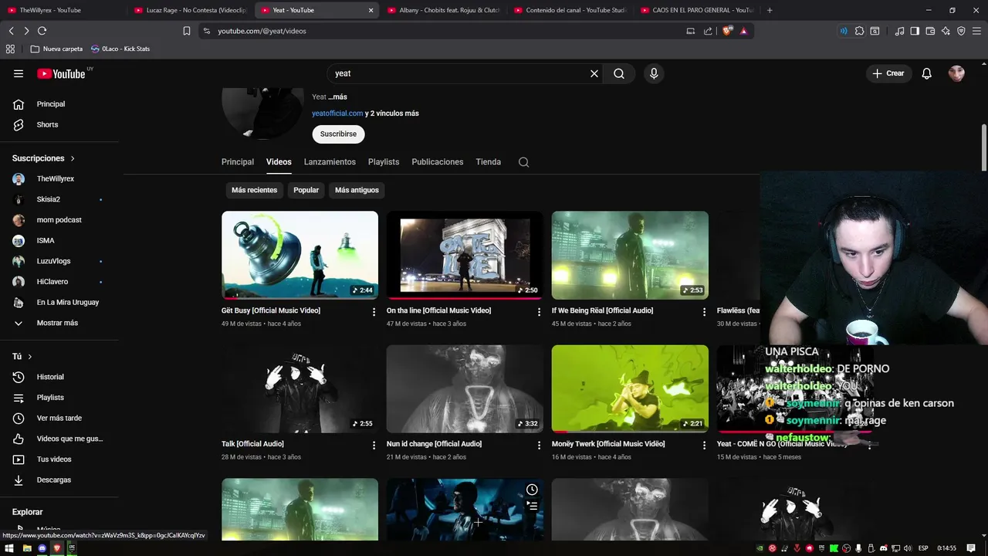Screen dimensions: 988x556
Task: Open options for Nun id change video
Action: pos(539,446)
